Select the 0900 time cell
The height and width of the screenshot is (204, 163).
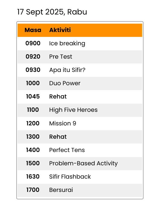(x=33, y=43)
